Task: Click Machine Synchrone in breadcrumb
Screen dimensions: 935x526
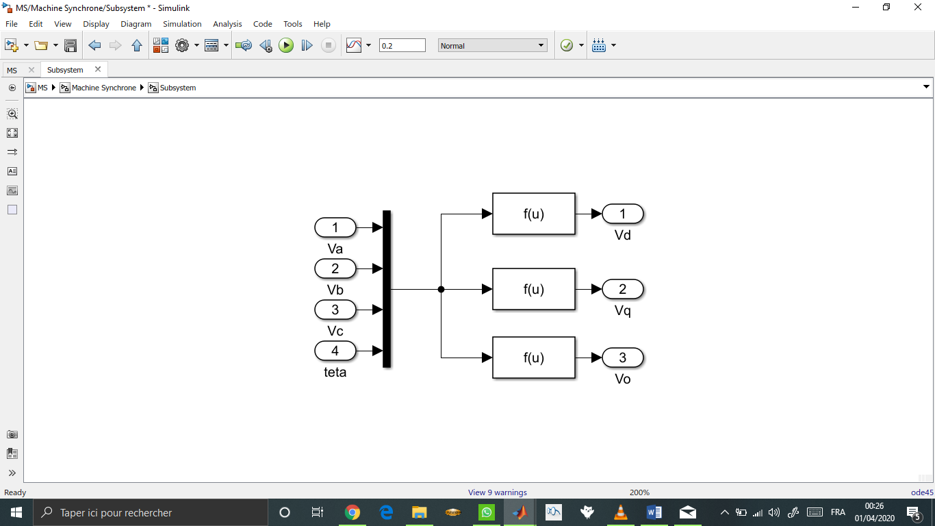Action: (x=104, y=88)
